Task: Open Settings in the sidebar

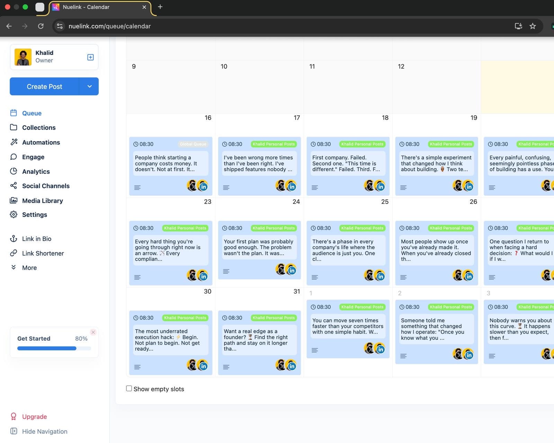Action: point(34,215)
